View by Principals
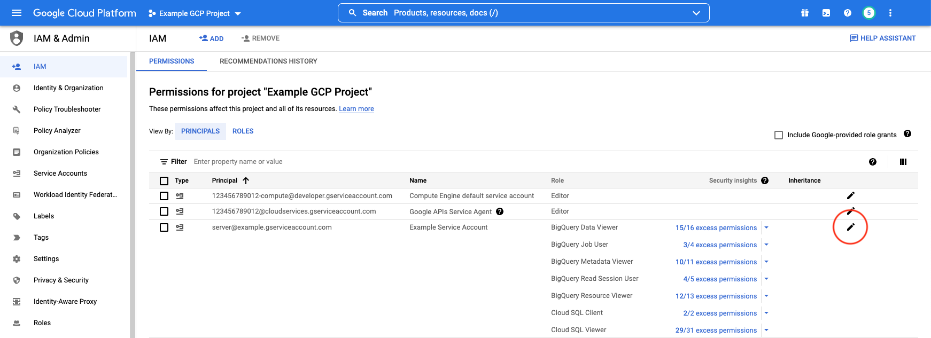This screenshot has width=931, height=338. pos(200,131)
